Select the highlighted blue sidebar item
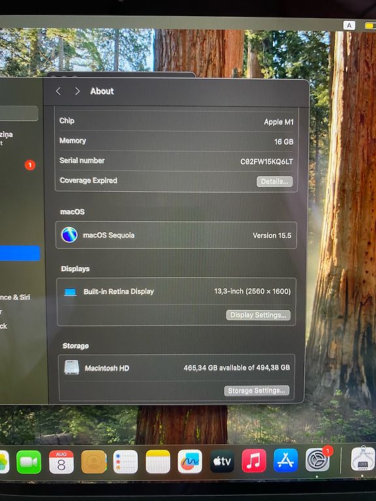This screenshot has width=376, height=501. (20, 253)
